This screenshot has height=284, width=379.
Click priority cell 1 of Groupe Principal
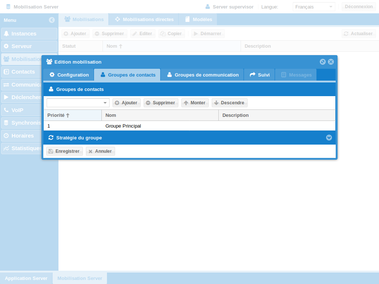click(73, 126)
